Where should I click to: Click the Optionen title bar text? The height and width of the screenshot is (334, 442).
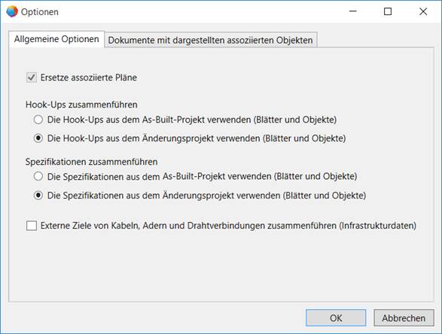click(40, 12)
